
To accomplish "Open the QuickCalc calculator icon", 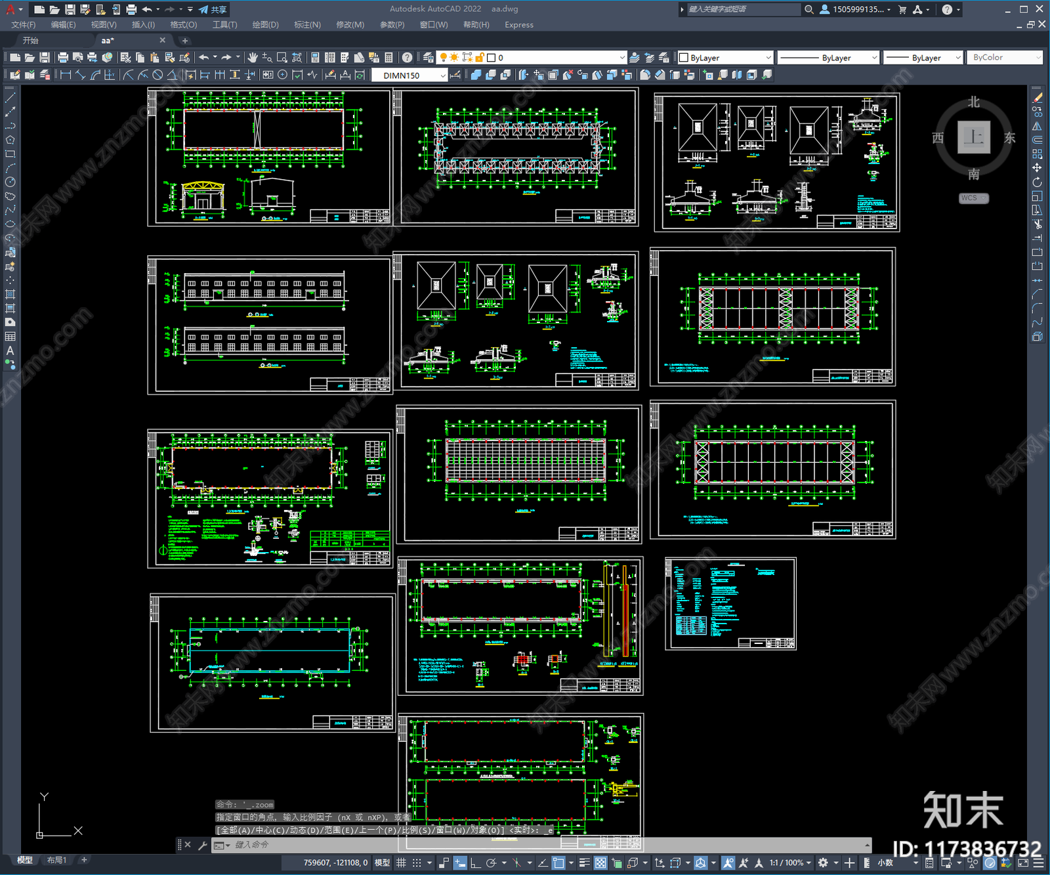I will point(388,58).
